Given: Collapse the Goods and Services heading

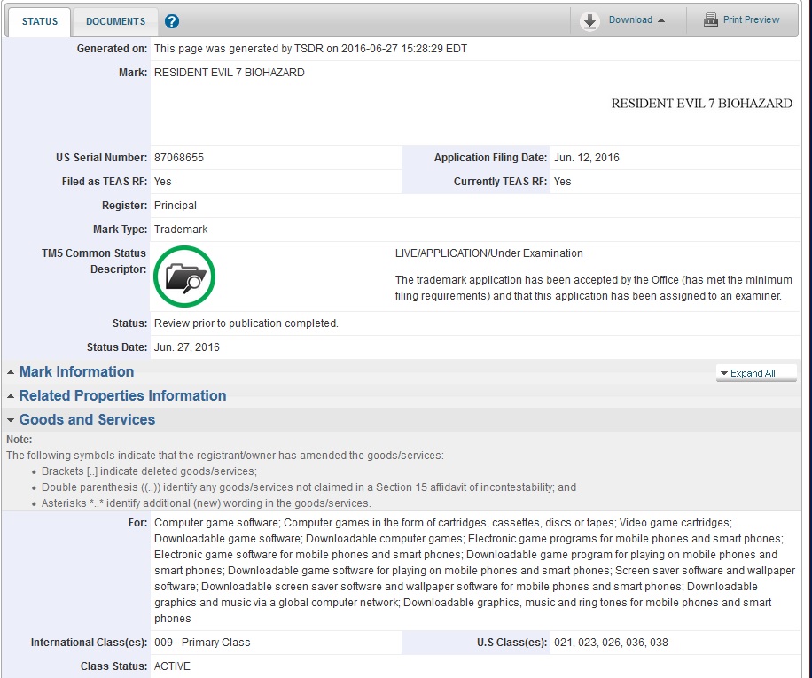Looking at the screenshot, I should [x=87, y=420].
